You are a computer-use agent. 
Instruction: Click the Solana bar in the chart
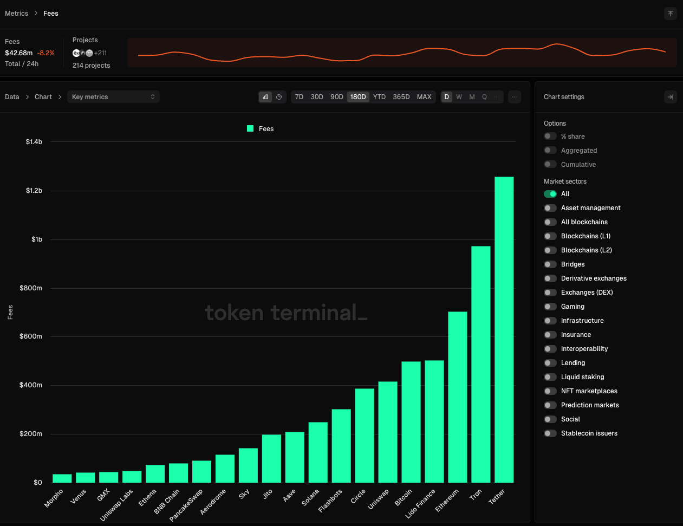[318, 452]
